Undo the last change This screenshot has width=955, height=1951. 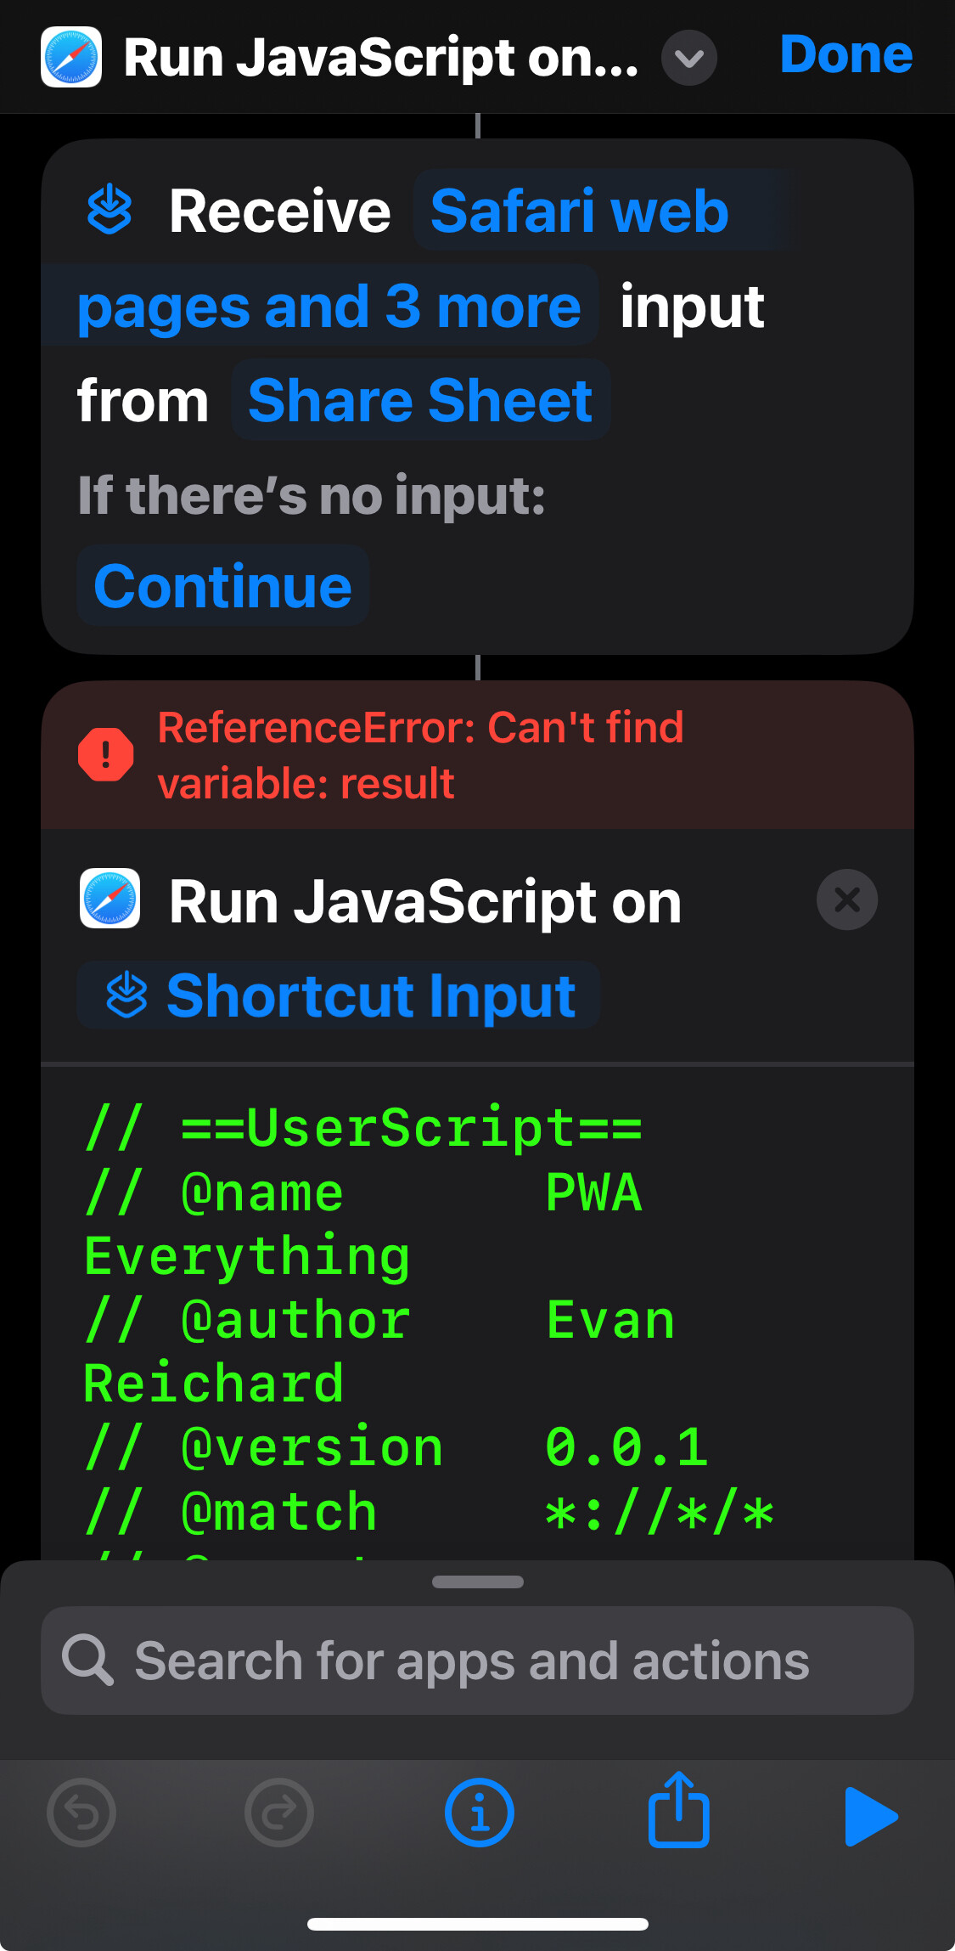[81, 1813]
